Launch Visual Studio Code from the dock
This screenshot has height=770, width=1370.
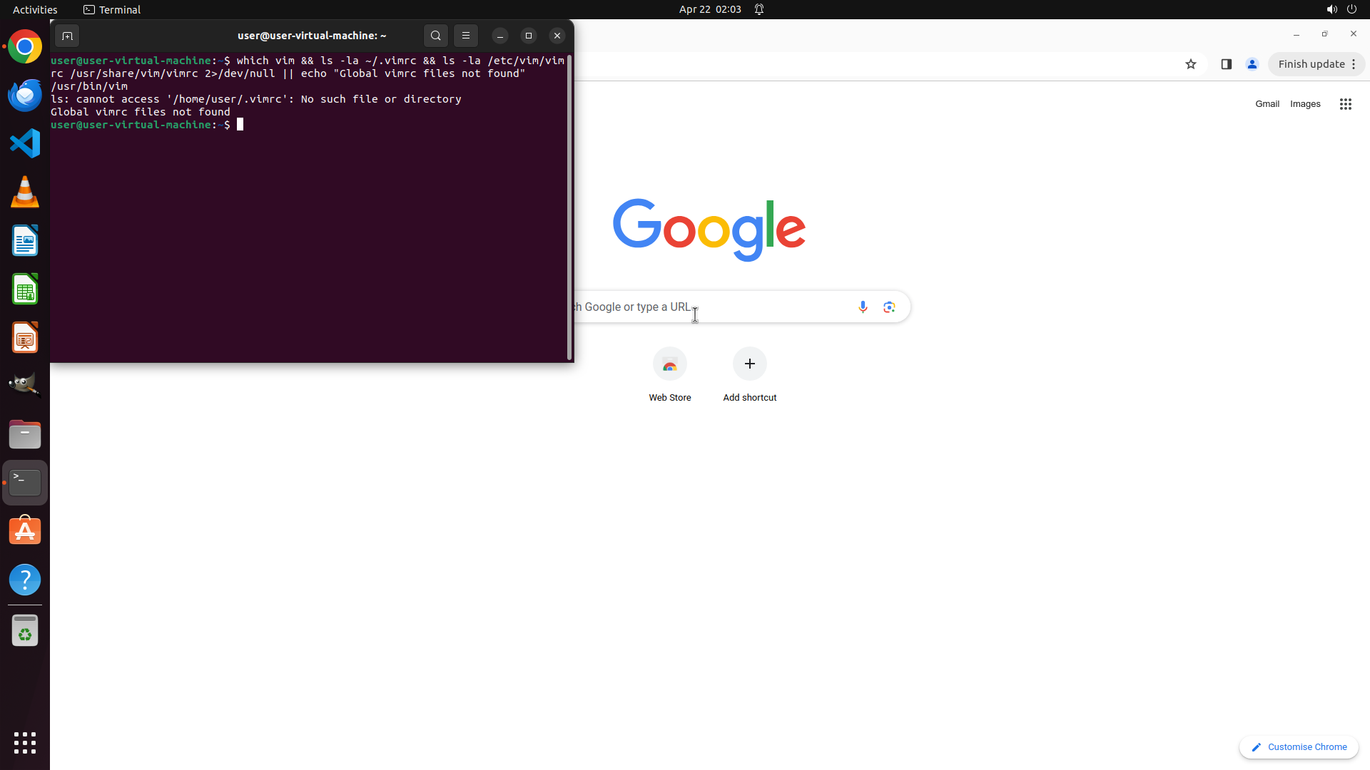(25, 143)
